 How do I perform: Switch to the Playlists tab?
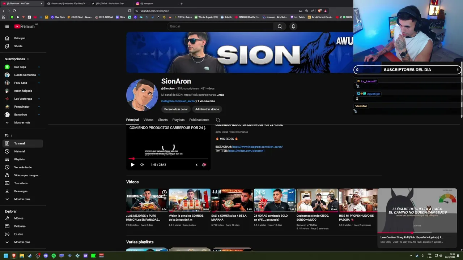pyautogui.click(x=178, y=120)
